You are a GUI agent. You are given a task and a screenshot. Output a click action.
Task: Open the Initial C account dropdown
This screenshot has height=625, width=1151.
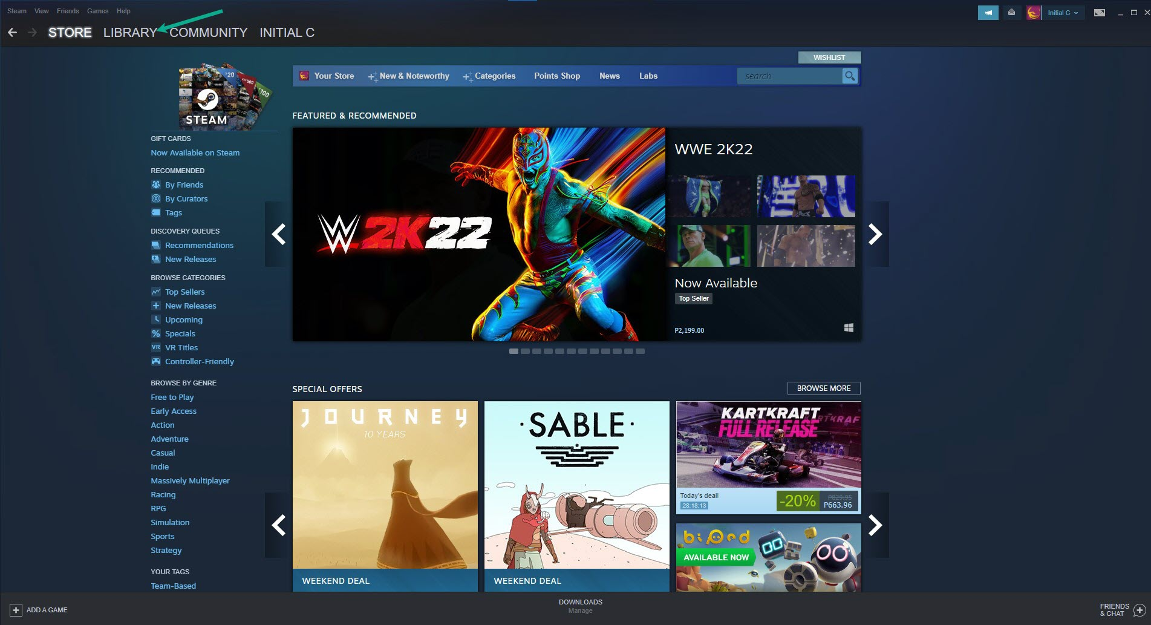pos(1062,13)
